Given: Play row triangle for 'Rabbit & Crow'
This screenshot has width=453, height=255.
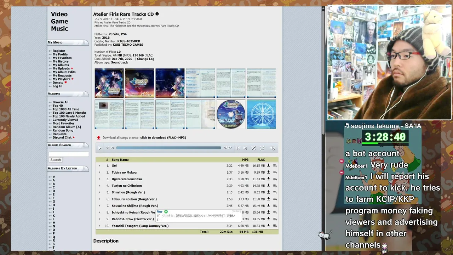Looking at the screenshot, I should tap(99, 219).
